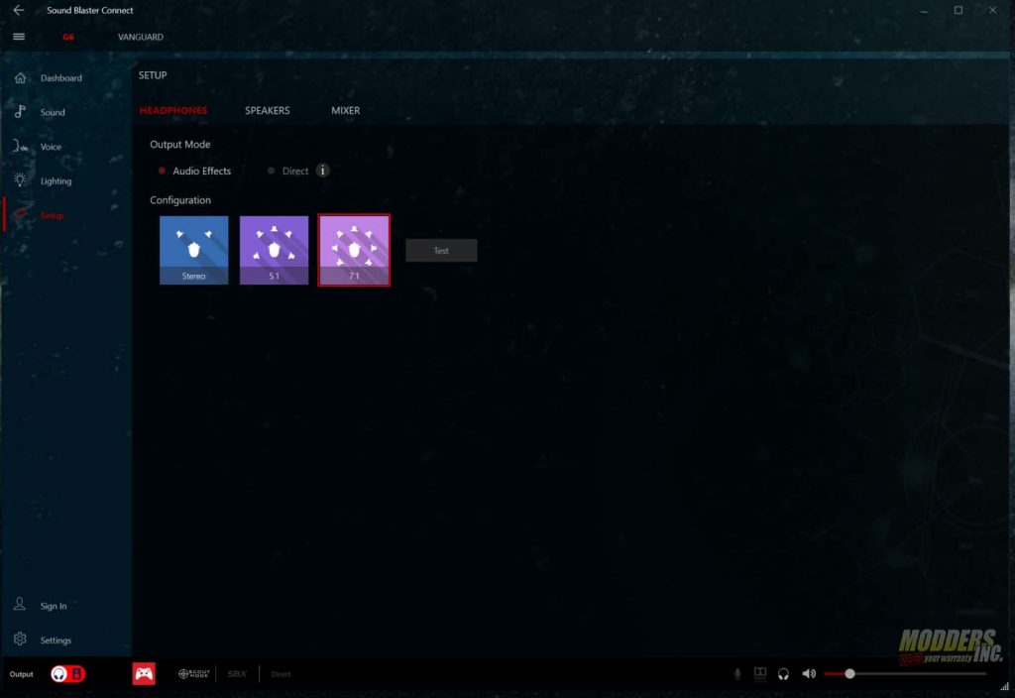
Task: Go back using the arrow beside the title
Action: [x=19, y=10]
